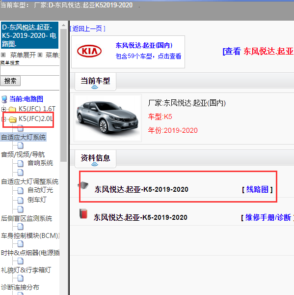Select 自适应大灯调整系统 tree item

[29, 181]
